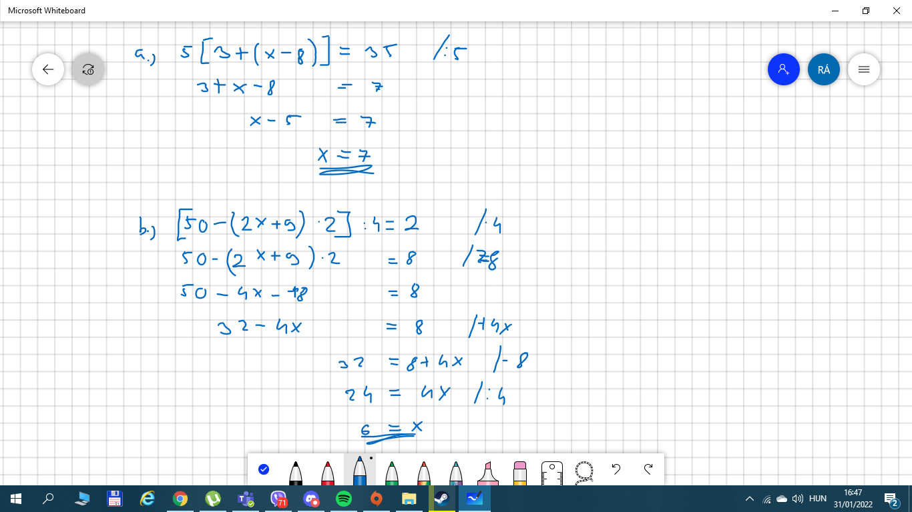This screenshot has height=512, width=912.
Task: Activate the pink highlighter tool
Action: point(488,473)
